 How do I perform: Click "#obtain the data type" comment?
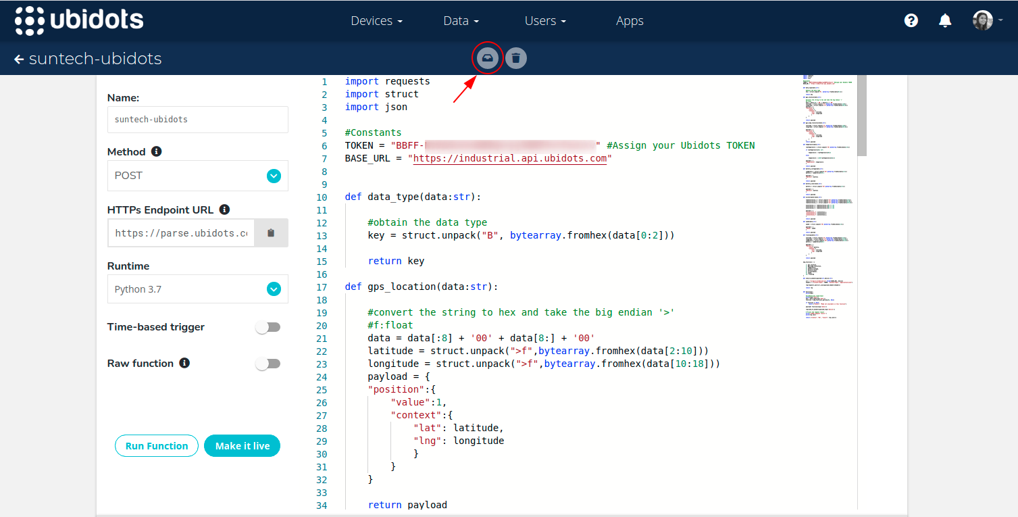pos(428,222)
